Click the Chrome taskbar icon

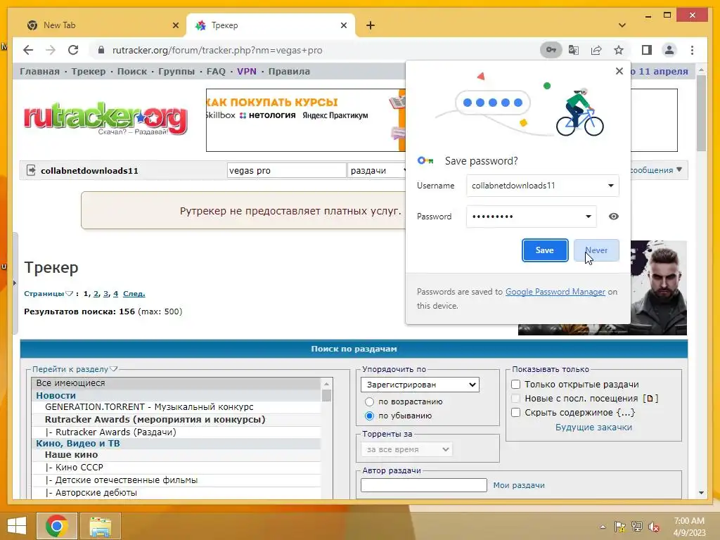point(56,526)
